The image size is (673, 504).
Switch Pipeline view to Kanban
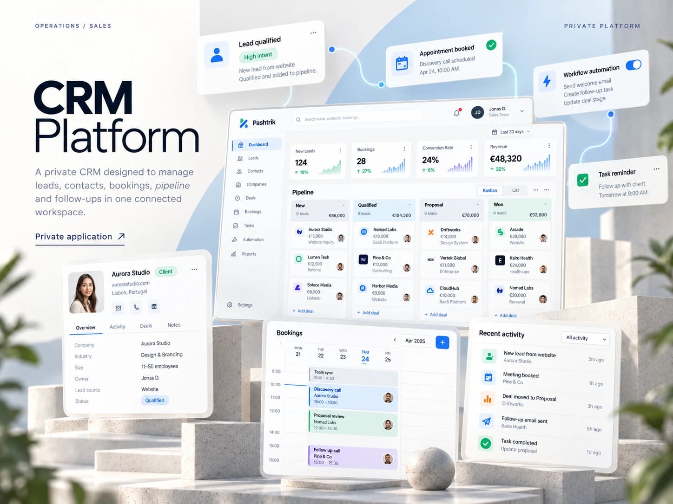[490, 190]
